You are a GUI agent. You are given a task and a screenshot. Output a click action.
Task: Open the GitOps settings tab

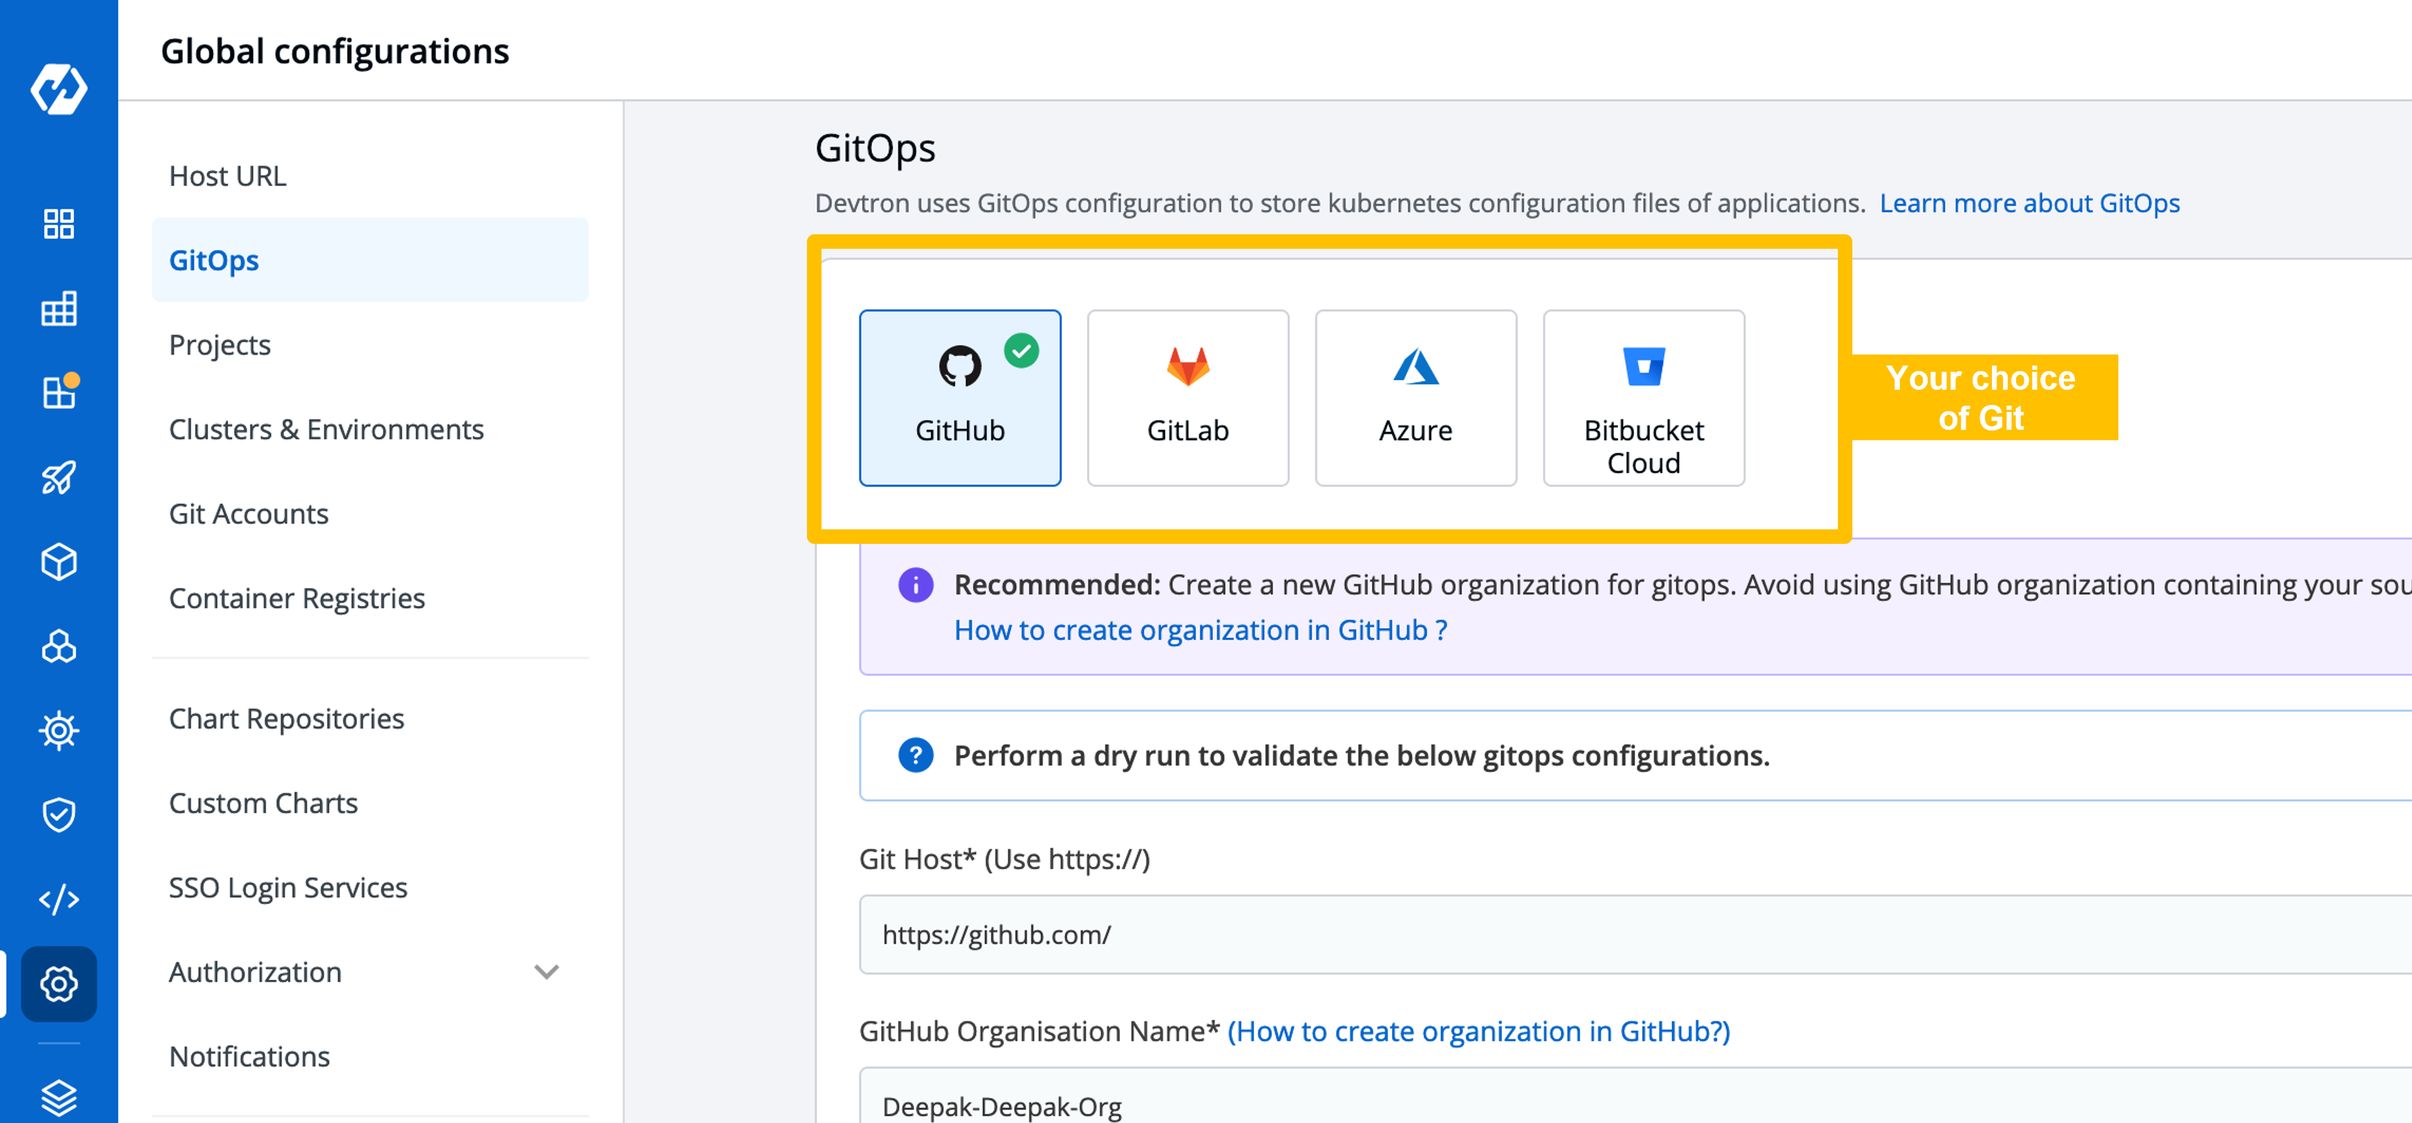[213, 259]
